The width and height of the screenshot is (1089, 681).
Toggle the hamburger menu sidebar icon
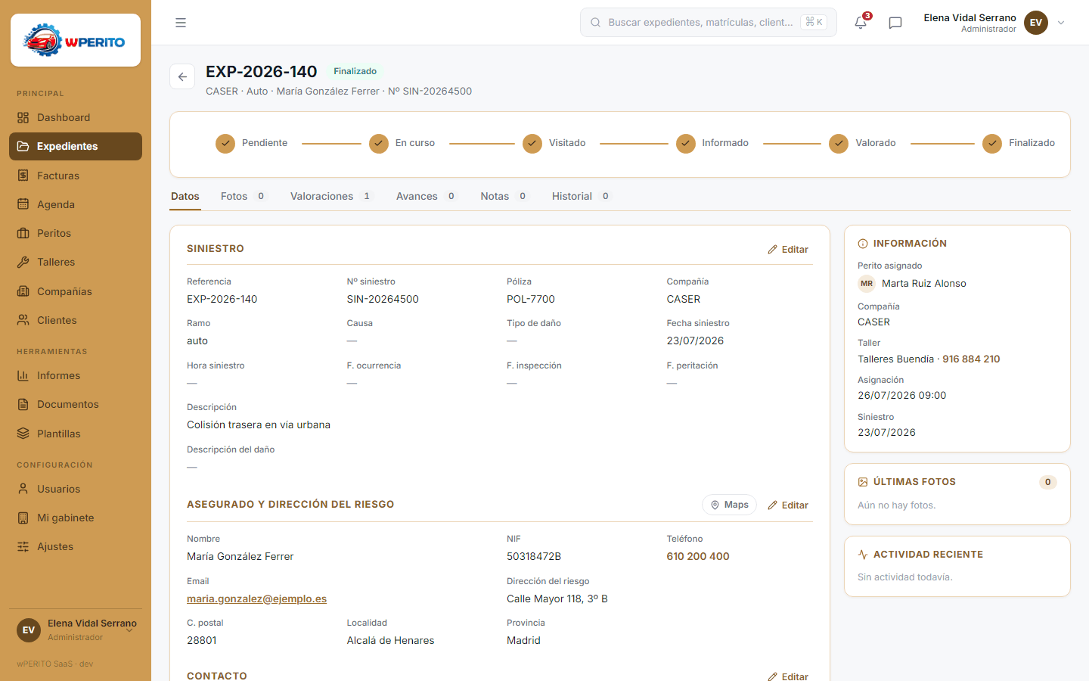181,23
